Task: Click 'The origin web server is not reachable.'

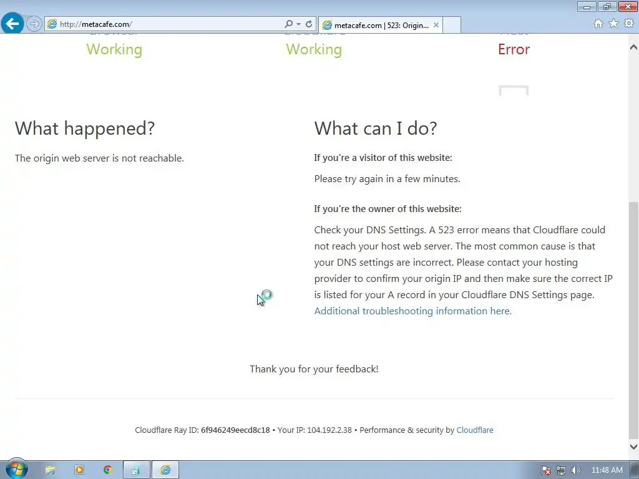Action: coord(99,158)
